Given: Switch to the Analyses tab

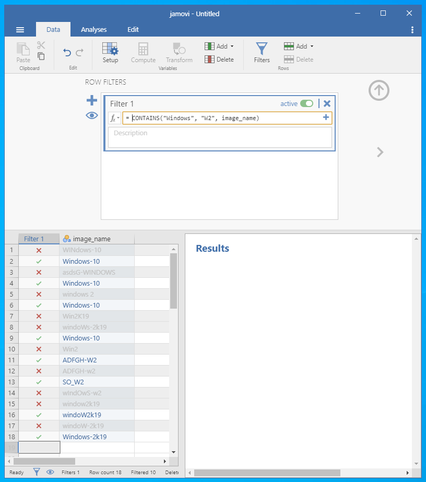Looking at the screenshot, I should click(94, 30).
